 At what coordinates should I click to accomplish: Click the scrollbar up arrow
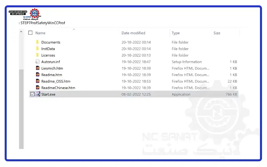click(21, 32)
